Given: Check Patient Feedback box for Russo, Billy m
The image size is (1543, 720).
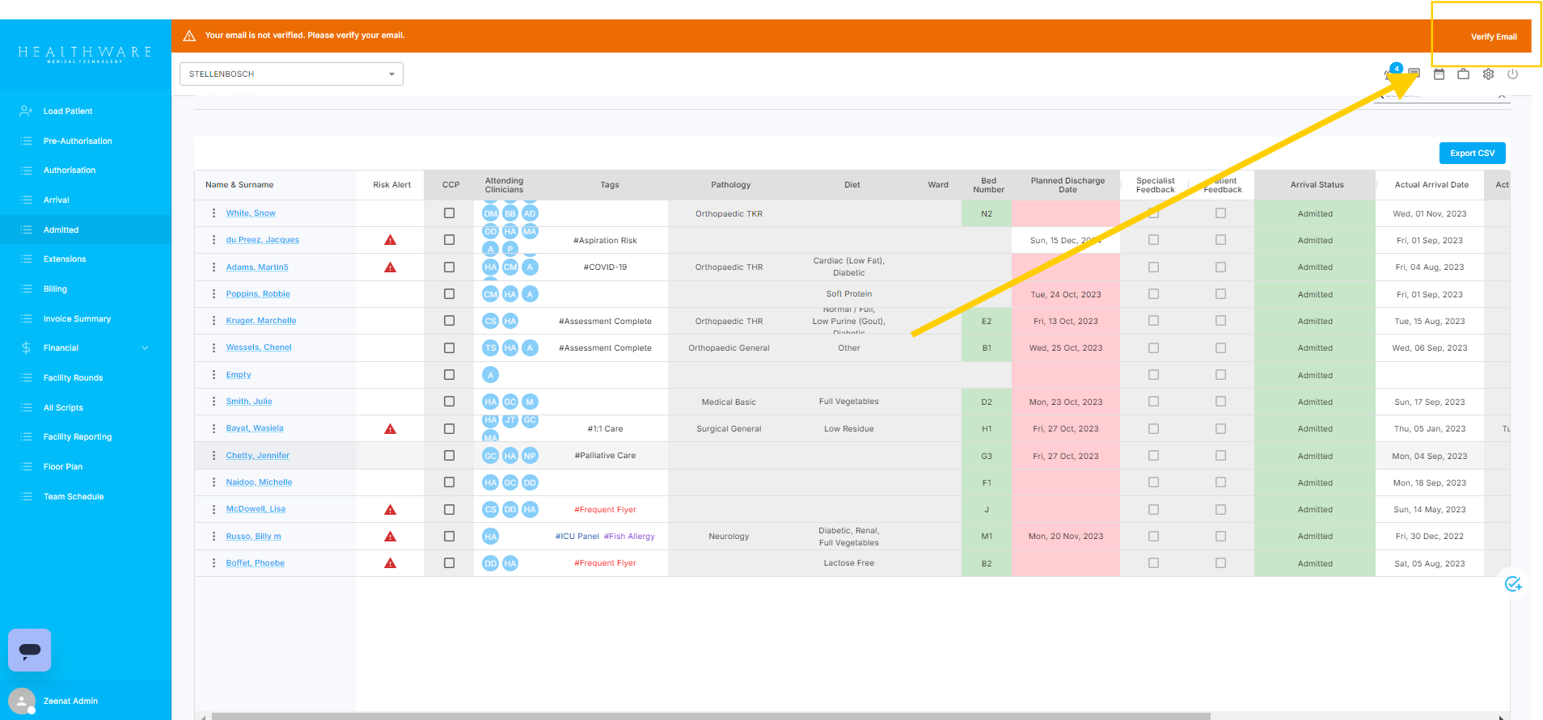Looking at the screenshot, I should click(x=1220, y=537).
